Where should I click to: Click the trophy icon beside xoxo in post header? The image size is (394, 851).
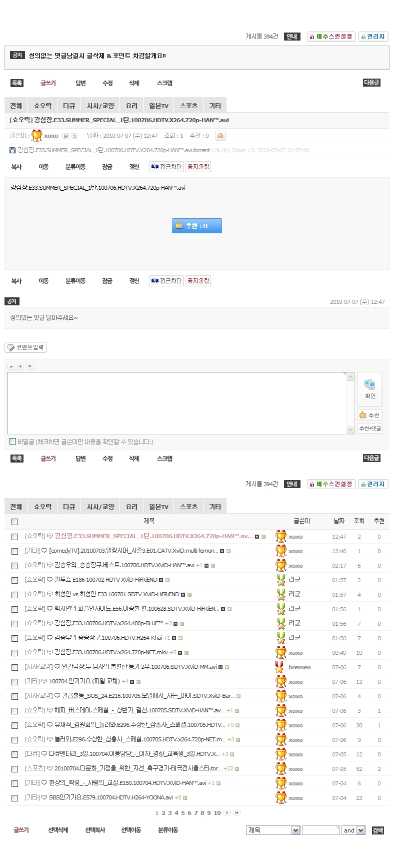coord(36,136)
